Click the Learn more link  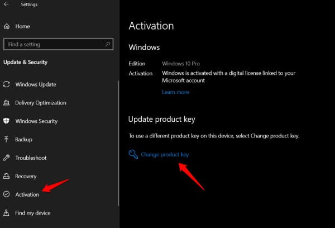[x=175, y=92]
